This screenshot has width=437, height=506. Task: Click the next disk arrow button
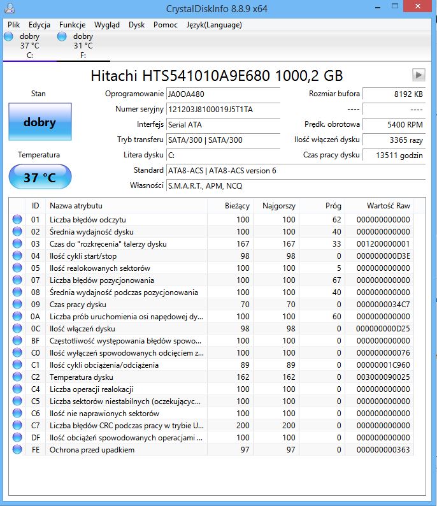(x=419, y=75)
